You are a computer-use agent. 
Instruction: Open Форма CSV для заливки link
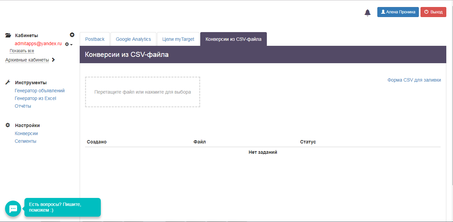pyautogui.click(x=414, y=80)
